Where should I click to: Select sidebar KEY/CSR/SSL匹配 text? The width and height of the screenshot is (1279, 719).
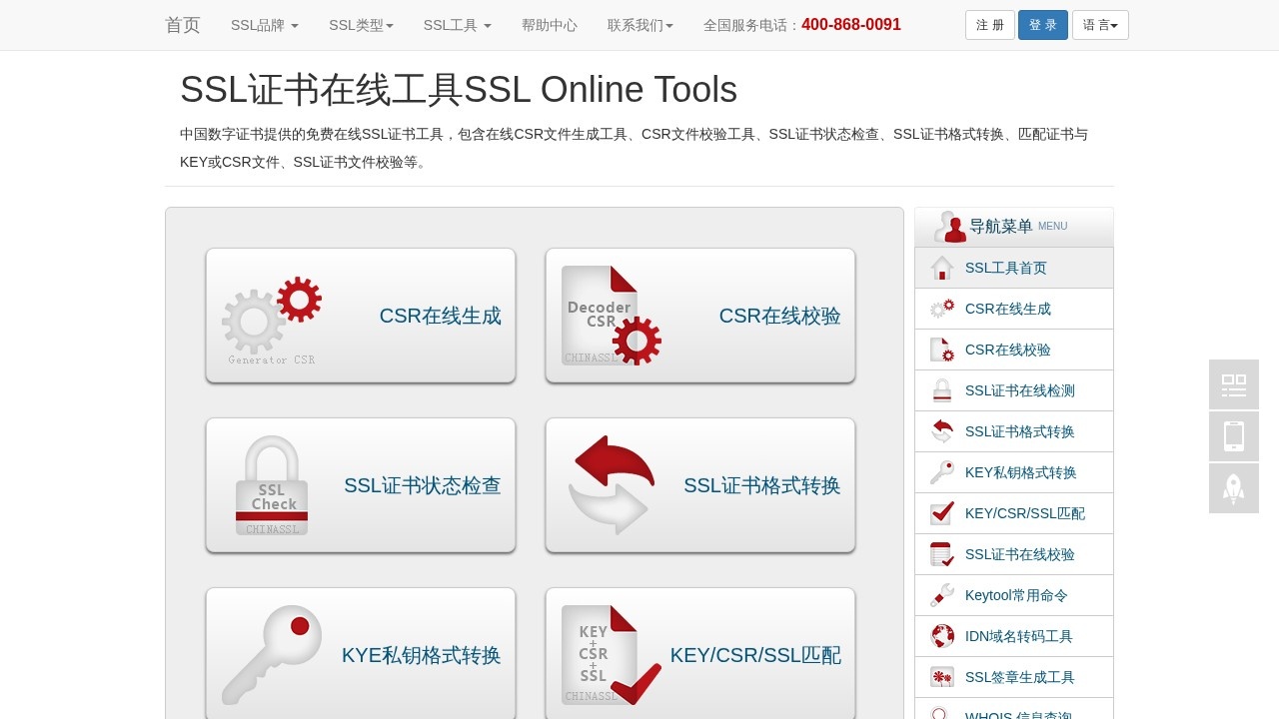(x=1025, y=513)
